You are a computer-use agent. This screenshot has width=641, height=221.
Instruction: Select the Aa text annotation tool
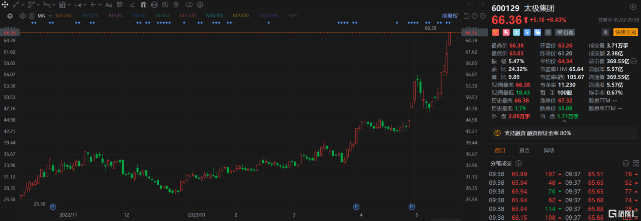[x=109, y=5]
